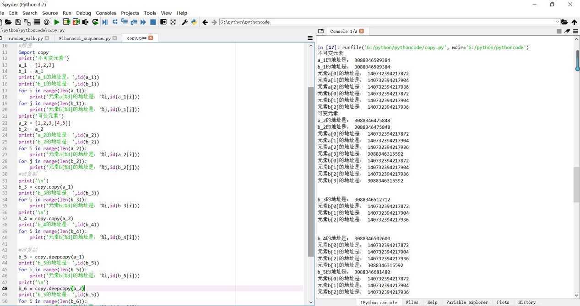
Task: Step return from the function
Action: coord(134,22)
